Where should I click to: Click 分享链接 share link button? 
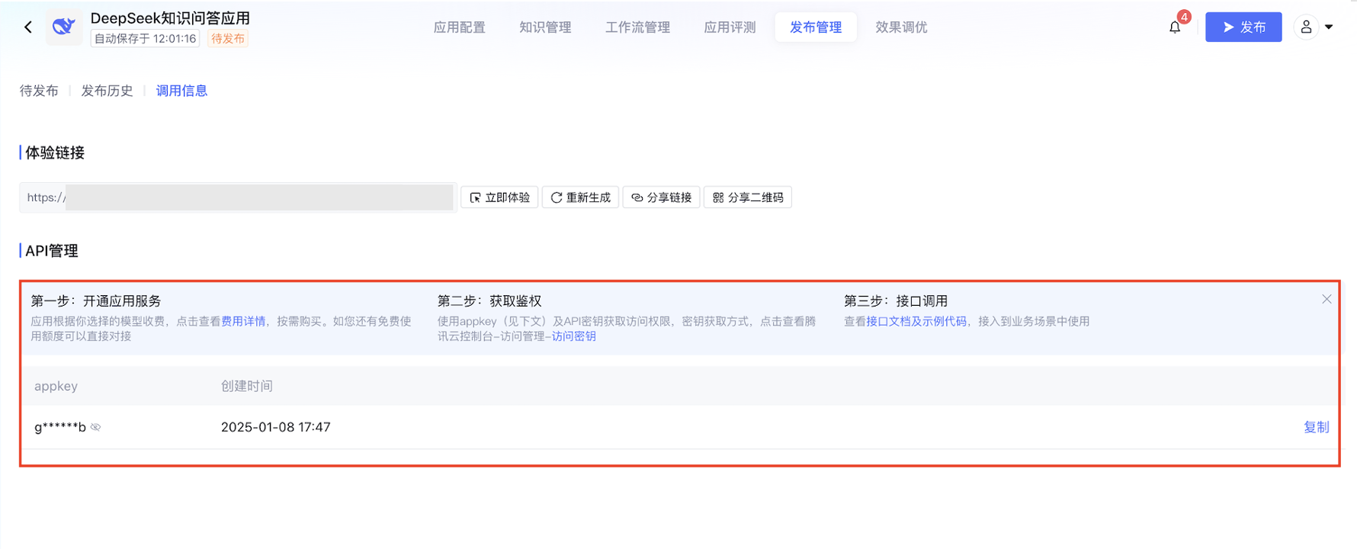pyautogui.click(x=662, y=197)
